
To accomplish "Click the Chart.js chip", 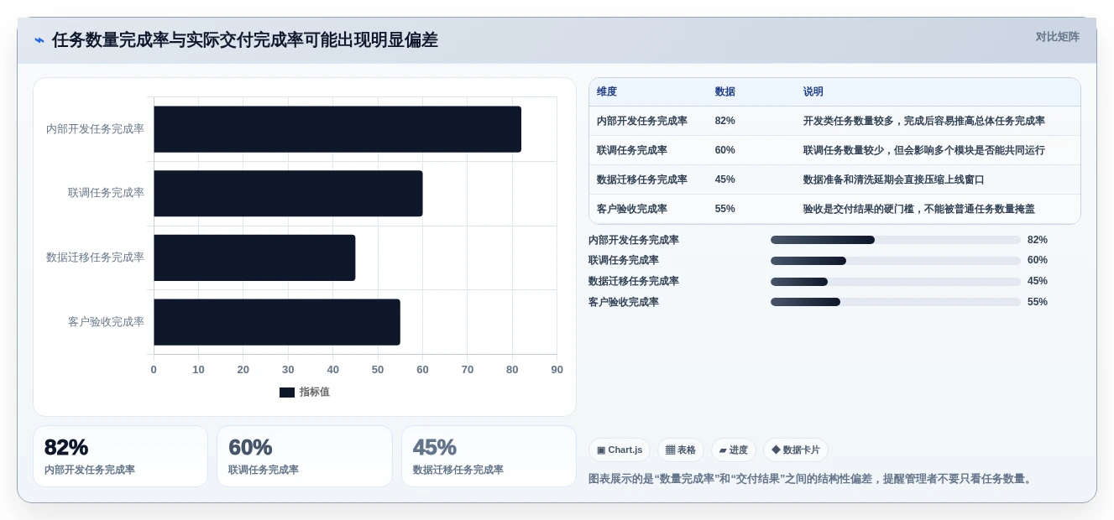I will [620, 450].
